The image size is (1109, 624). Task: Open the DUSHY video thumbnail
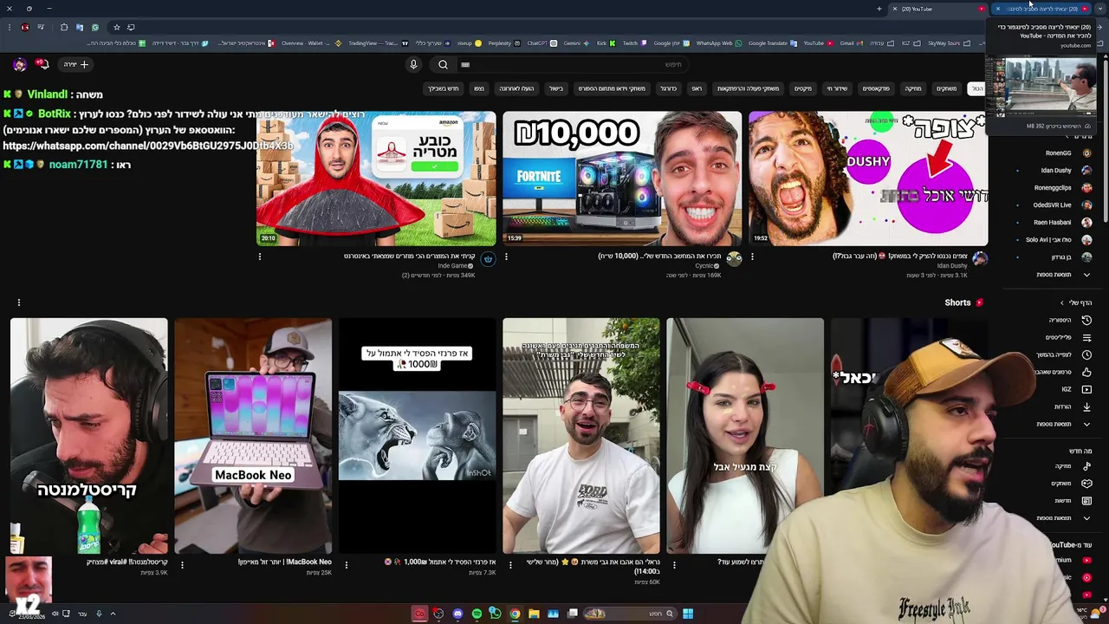(868, 179)
